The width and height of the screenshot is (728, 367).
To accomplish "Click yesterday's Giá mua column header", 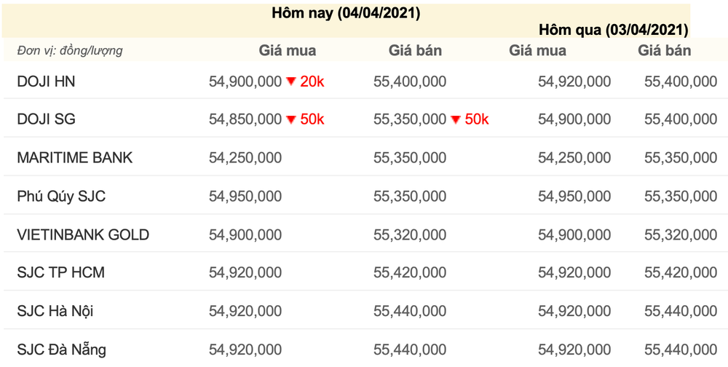I will [x=538, y=50].
